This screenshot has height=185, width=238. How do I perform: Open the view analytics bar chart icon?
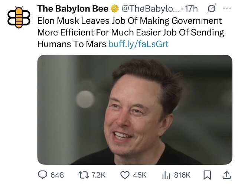(x=167, y=175)
